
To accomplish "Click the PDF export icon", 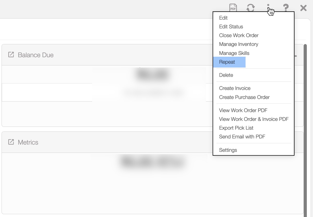I will (233, 8).
